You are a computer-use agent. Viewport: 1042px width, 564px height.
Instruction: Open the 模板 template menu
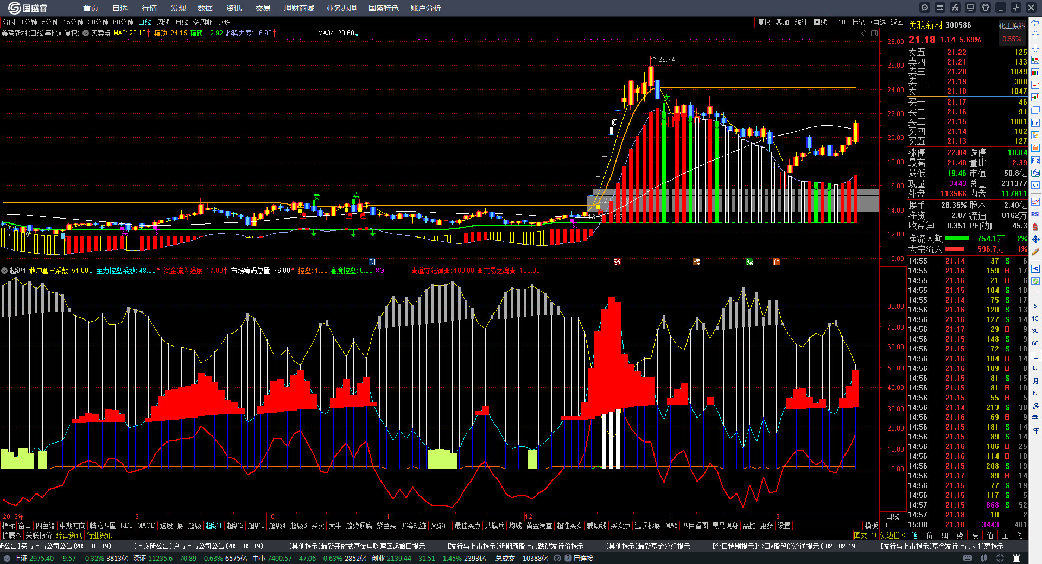click(871, 525)
